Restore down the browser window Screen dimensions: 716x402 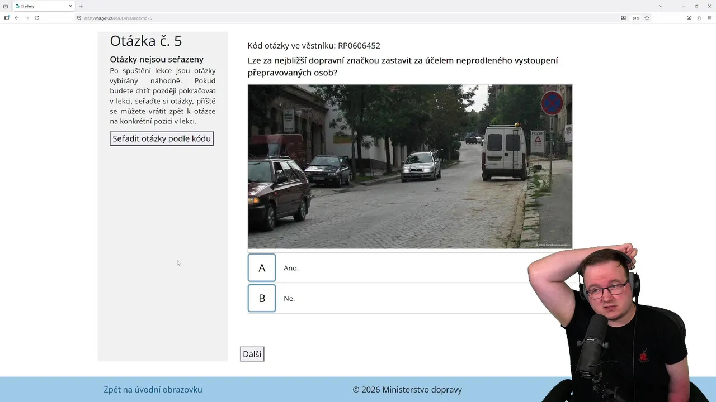click(696, 6)
